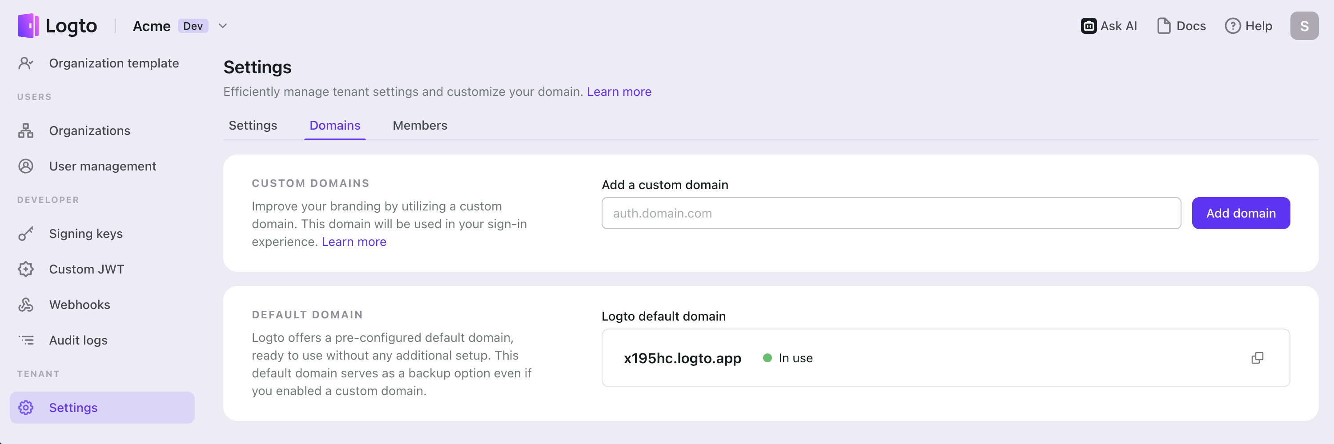
Task: Select the Webhooks sidebar icon
Action: pyautogui.click(x=25, y=305)
